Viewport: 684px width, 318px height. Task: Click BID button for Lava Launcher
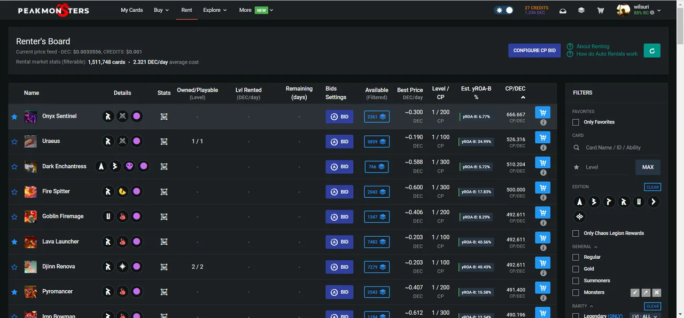(x=339, y=242)
